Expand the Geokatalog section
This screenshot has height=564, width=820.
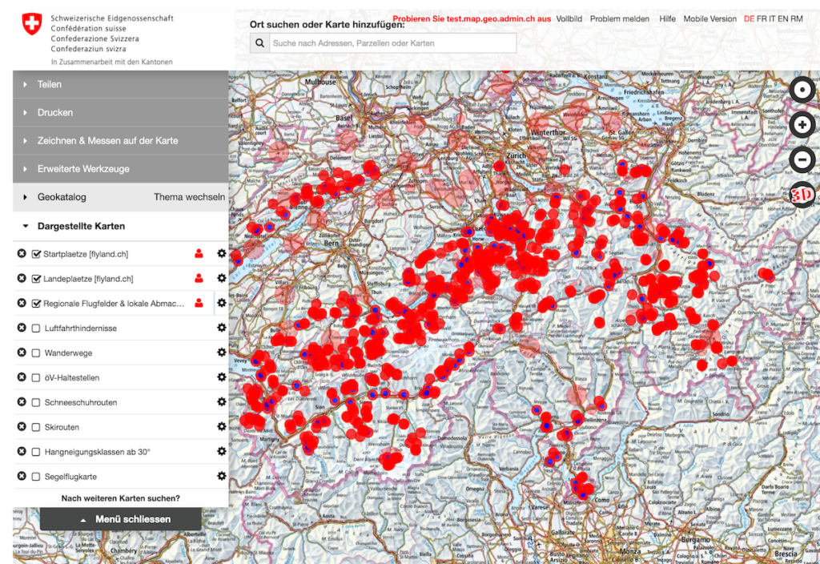pyautogui.click(x=62, y=197)
